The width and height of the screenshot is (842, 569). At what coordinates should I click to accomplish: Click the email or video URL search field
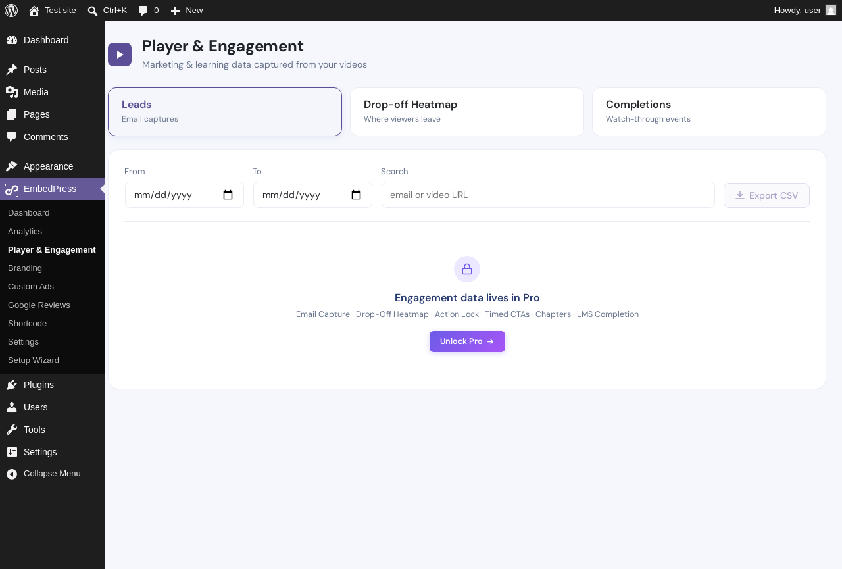(548, 195)
